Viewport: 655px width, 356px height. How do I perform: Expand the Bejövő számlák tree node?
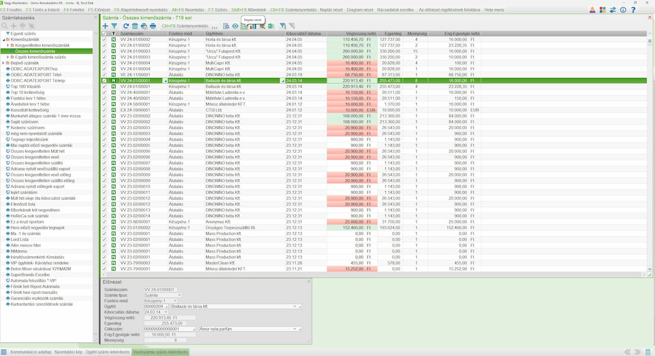click(3, 63)
